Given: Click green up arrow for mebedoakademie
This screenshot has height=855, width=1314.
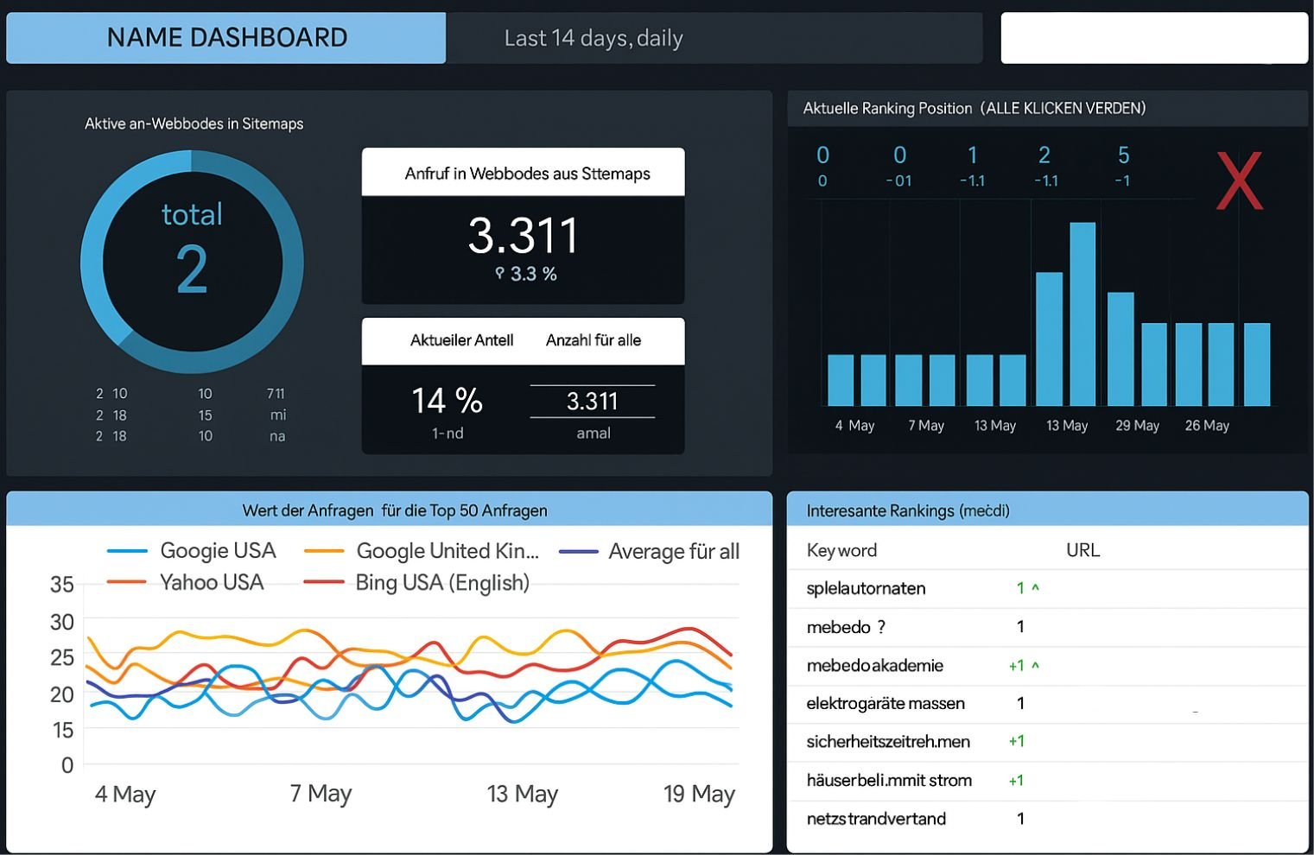Looking at the screenshot, I should [x=1035, y=666].
